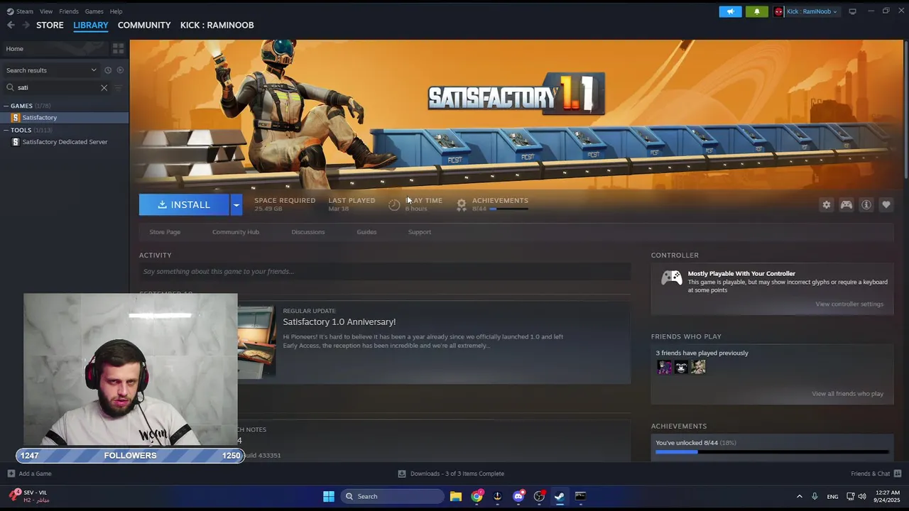Open the KICK : RAMINOOB profile tab
909x511 pixels.
tap(217, 25)
